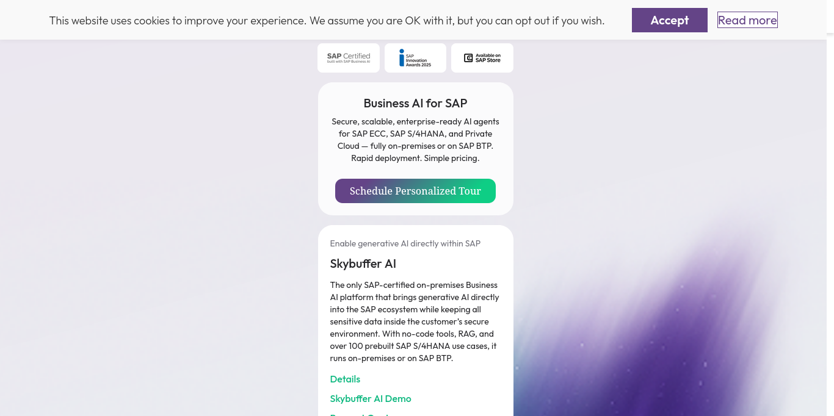Click the Innovation Awards badge logo mark
Screen dimensions: 834x416
402,57
